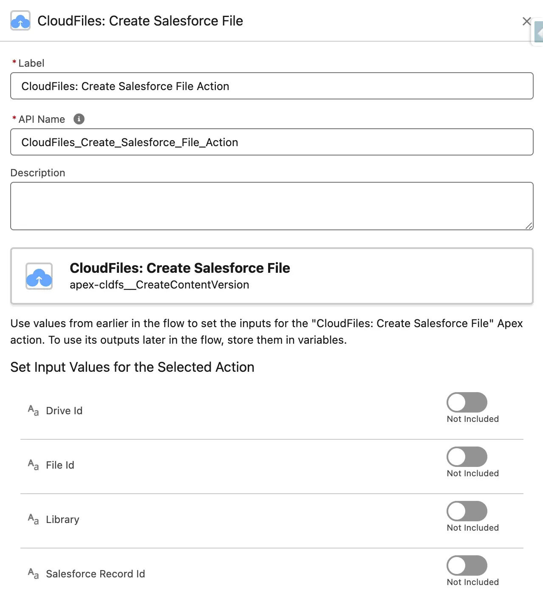Include the Salesforce Record Id input

point(466,566)
